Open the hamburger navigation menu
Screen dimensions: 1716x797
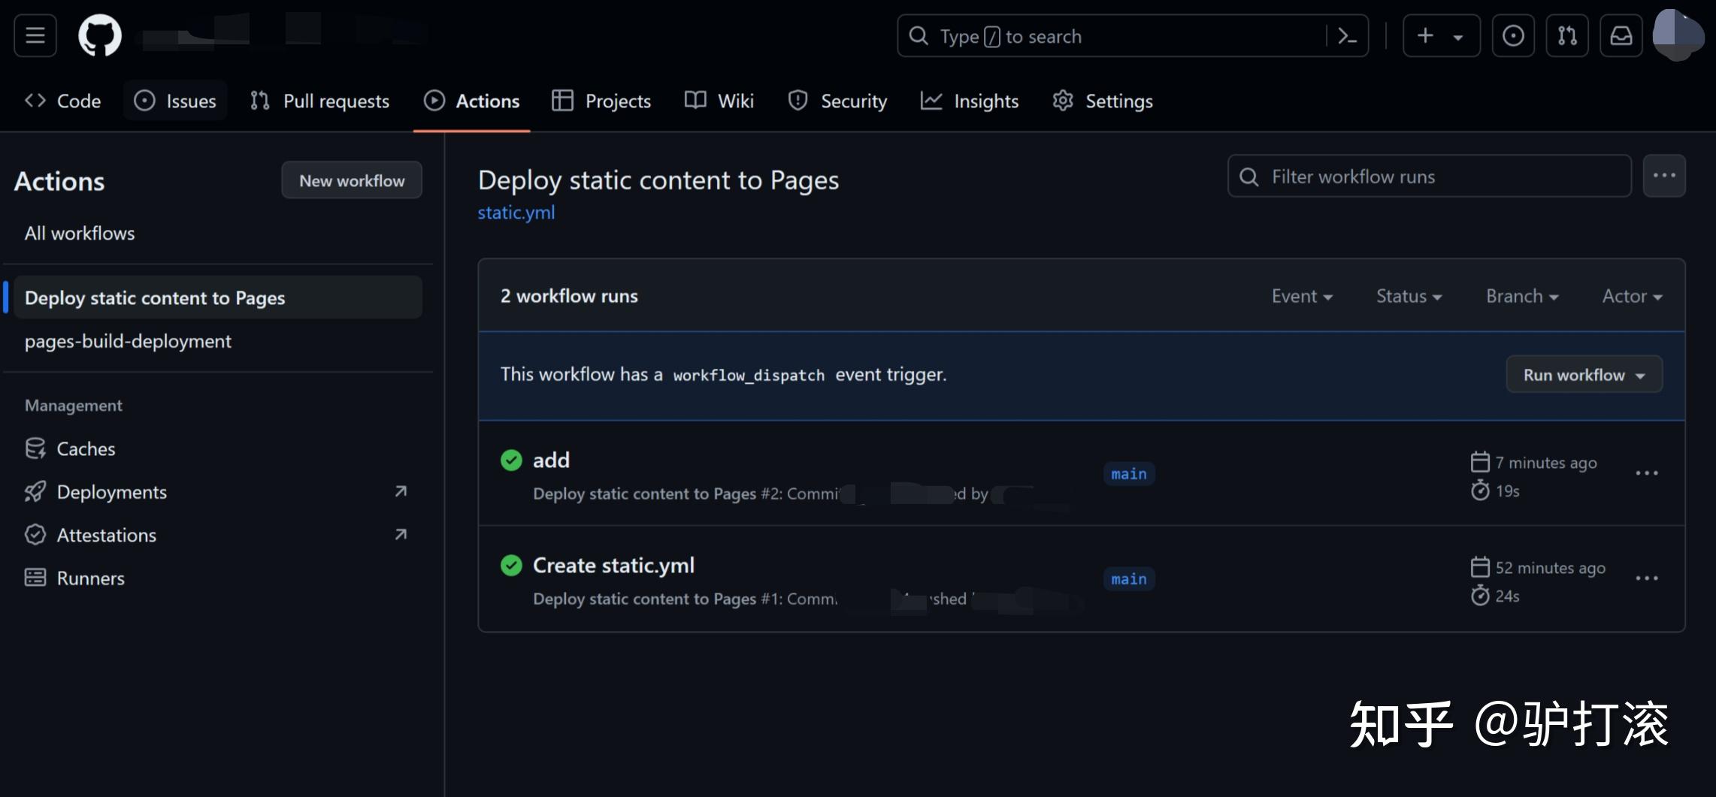35,35
